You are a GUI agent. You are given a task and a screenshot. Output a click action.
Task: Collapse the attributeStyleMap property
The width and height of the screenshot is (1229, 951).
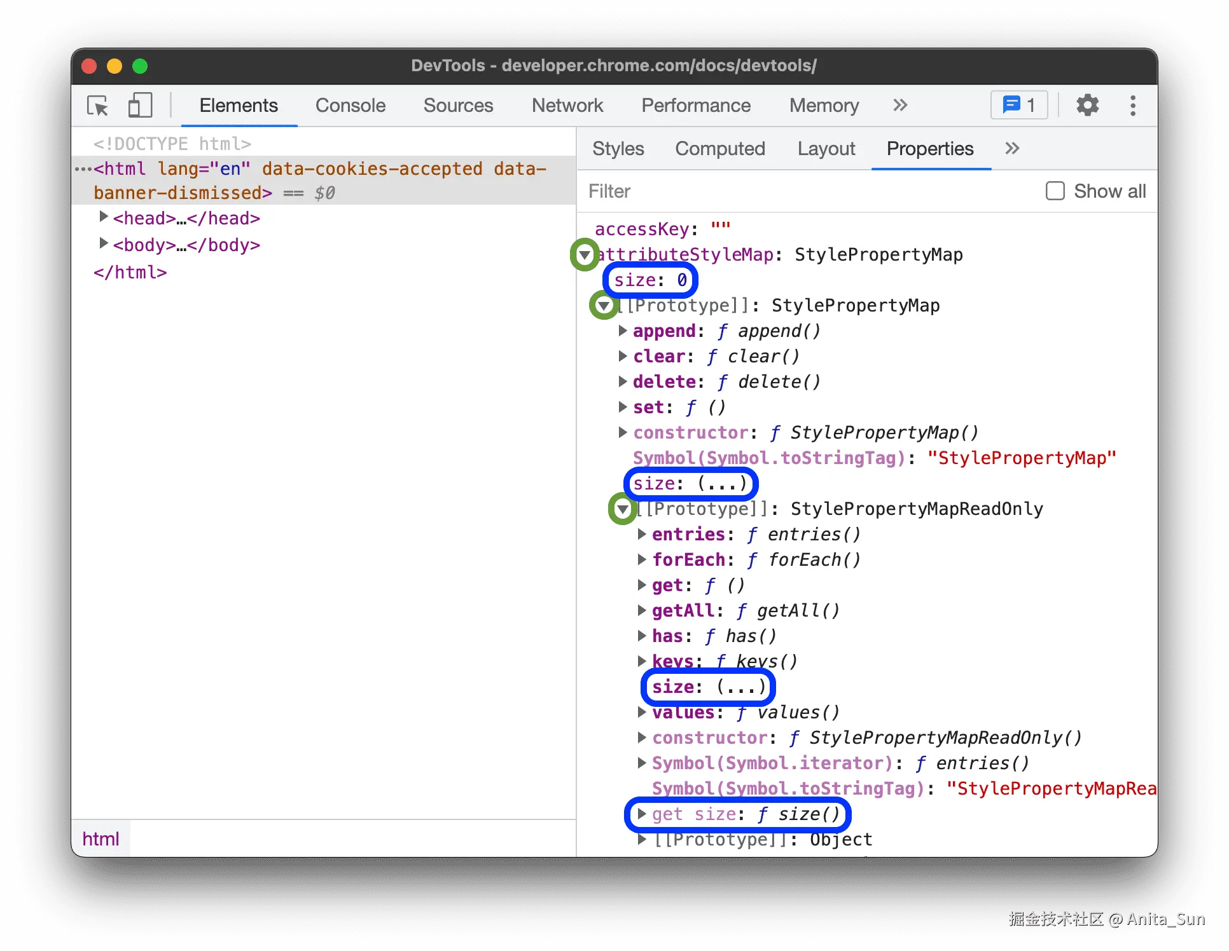(585, 255)
